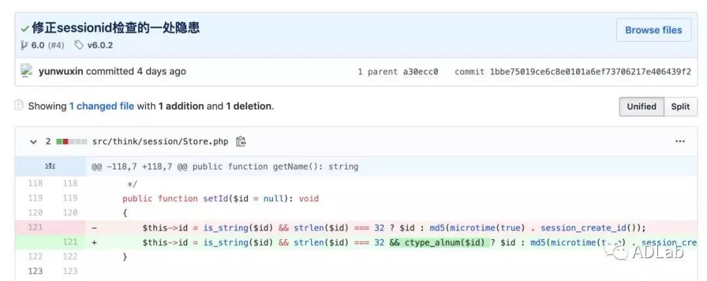Open the 1 changed file link
Screen dimensions: 707x281
(101, 106)
